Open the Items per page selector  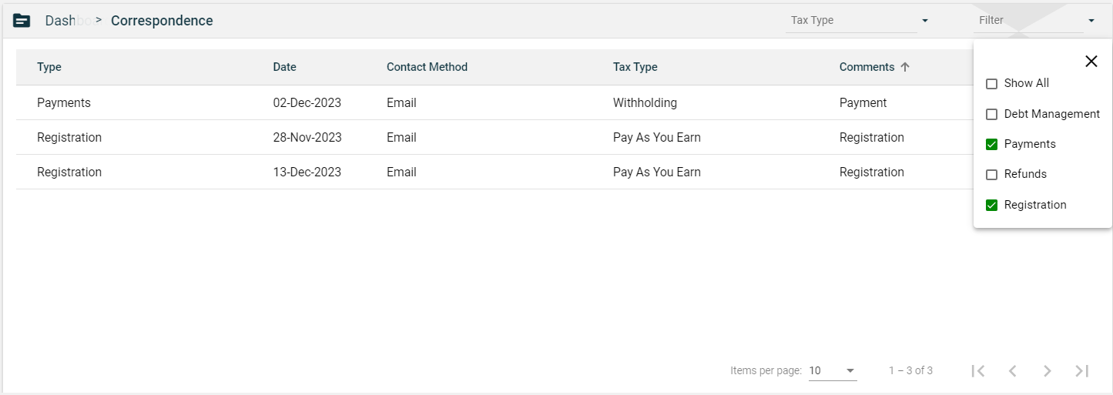click(x=832, y=370)
